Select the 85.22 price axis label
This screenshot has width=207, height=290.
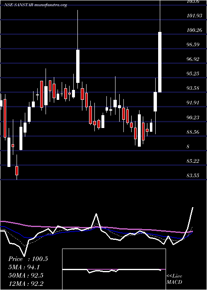[193, 161]
